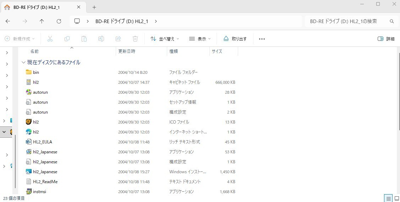This screenshot has width=400, height=202.
Task: Go up one folder level
Action: (42, 21)
